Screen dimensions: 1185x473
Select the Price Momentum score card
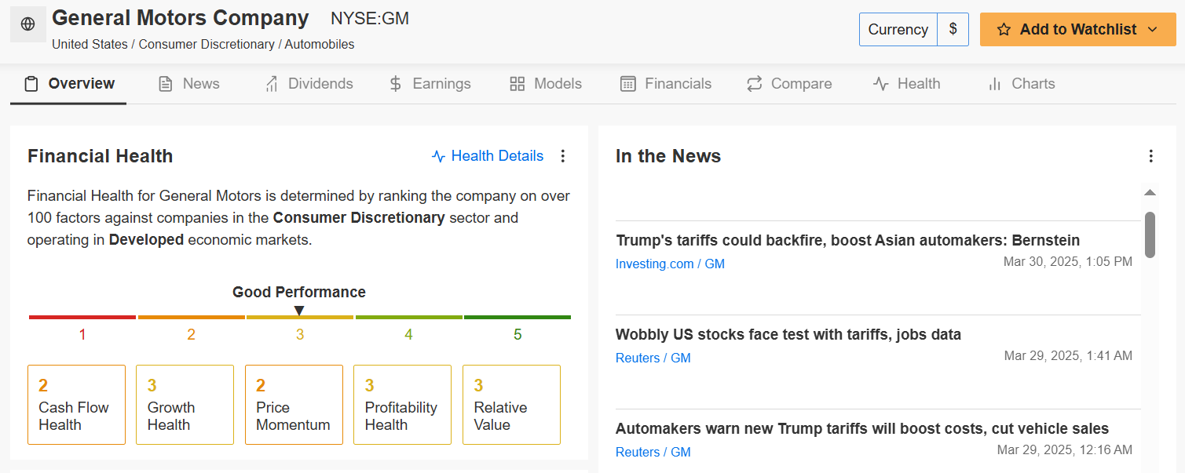coord(294,405)
